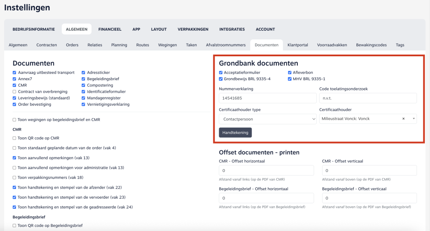Click the Nummerverklaring input field

267,98
